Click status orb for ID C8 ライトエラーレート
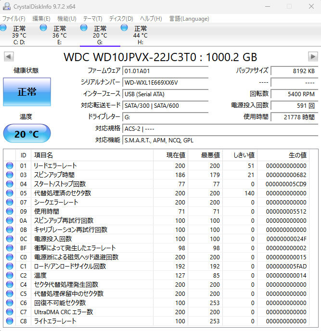The height and width of the screenshot is (331, 321). point(10,321)
